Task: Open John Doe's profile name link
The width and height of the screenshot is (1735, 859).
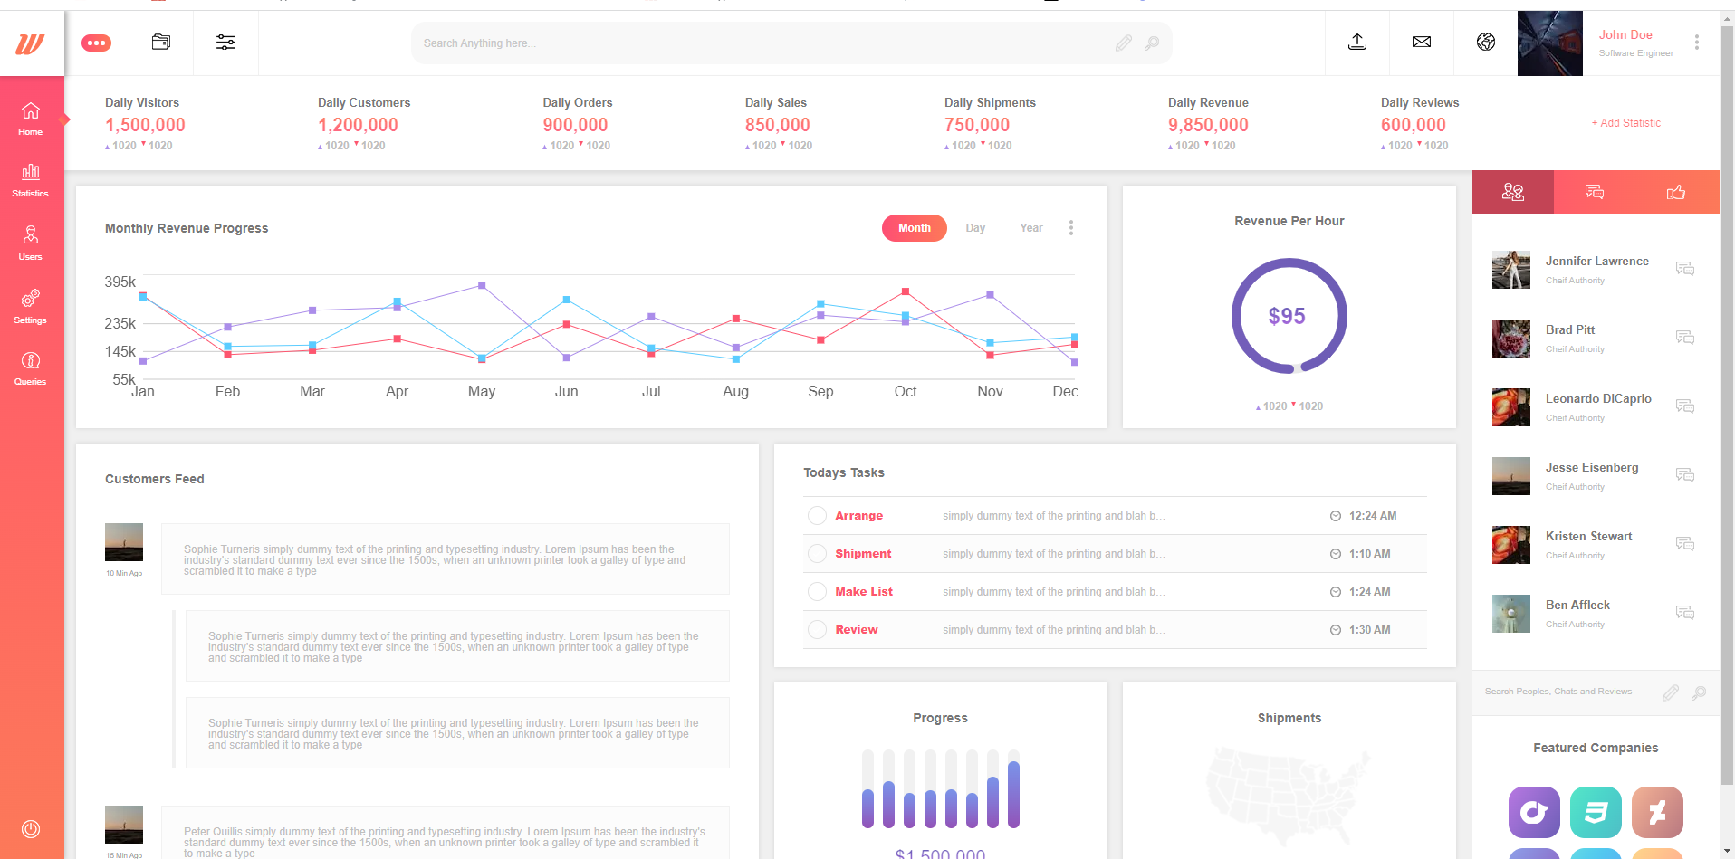Action: click(1625, 34)
